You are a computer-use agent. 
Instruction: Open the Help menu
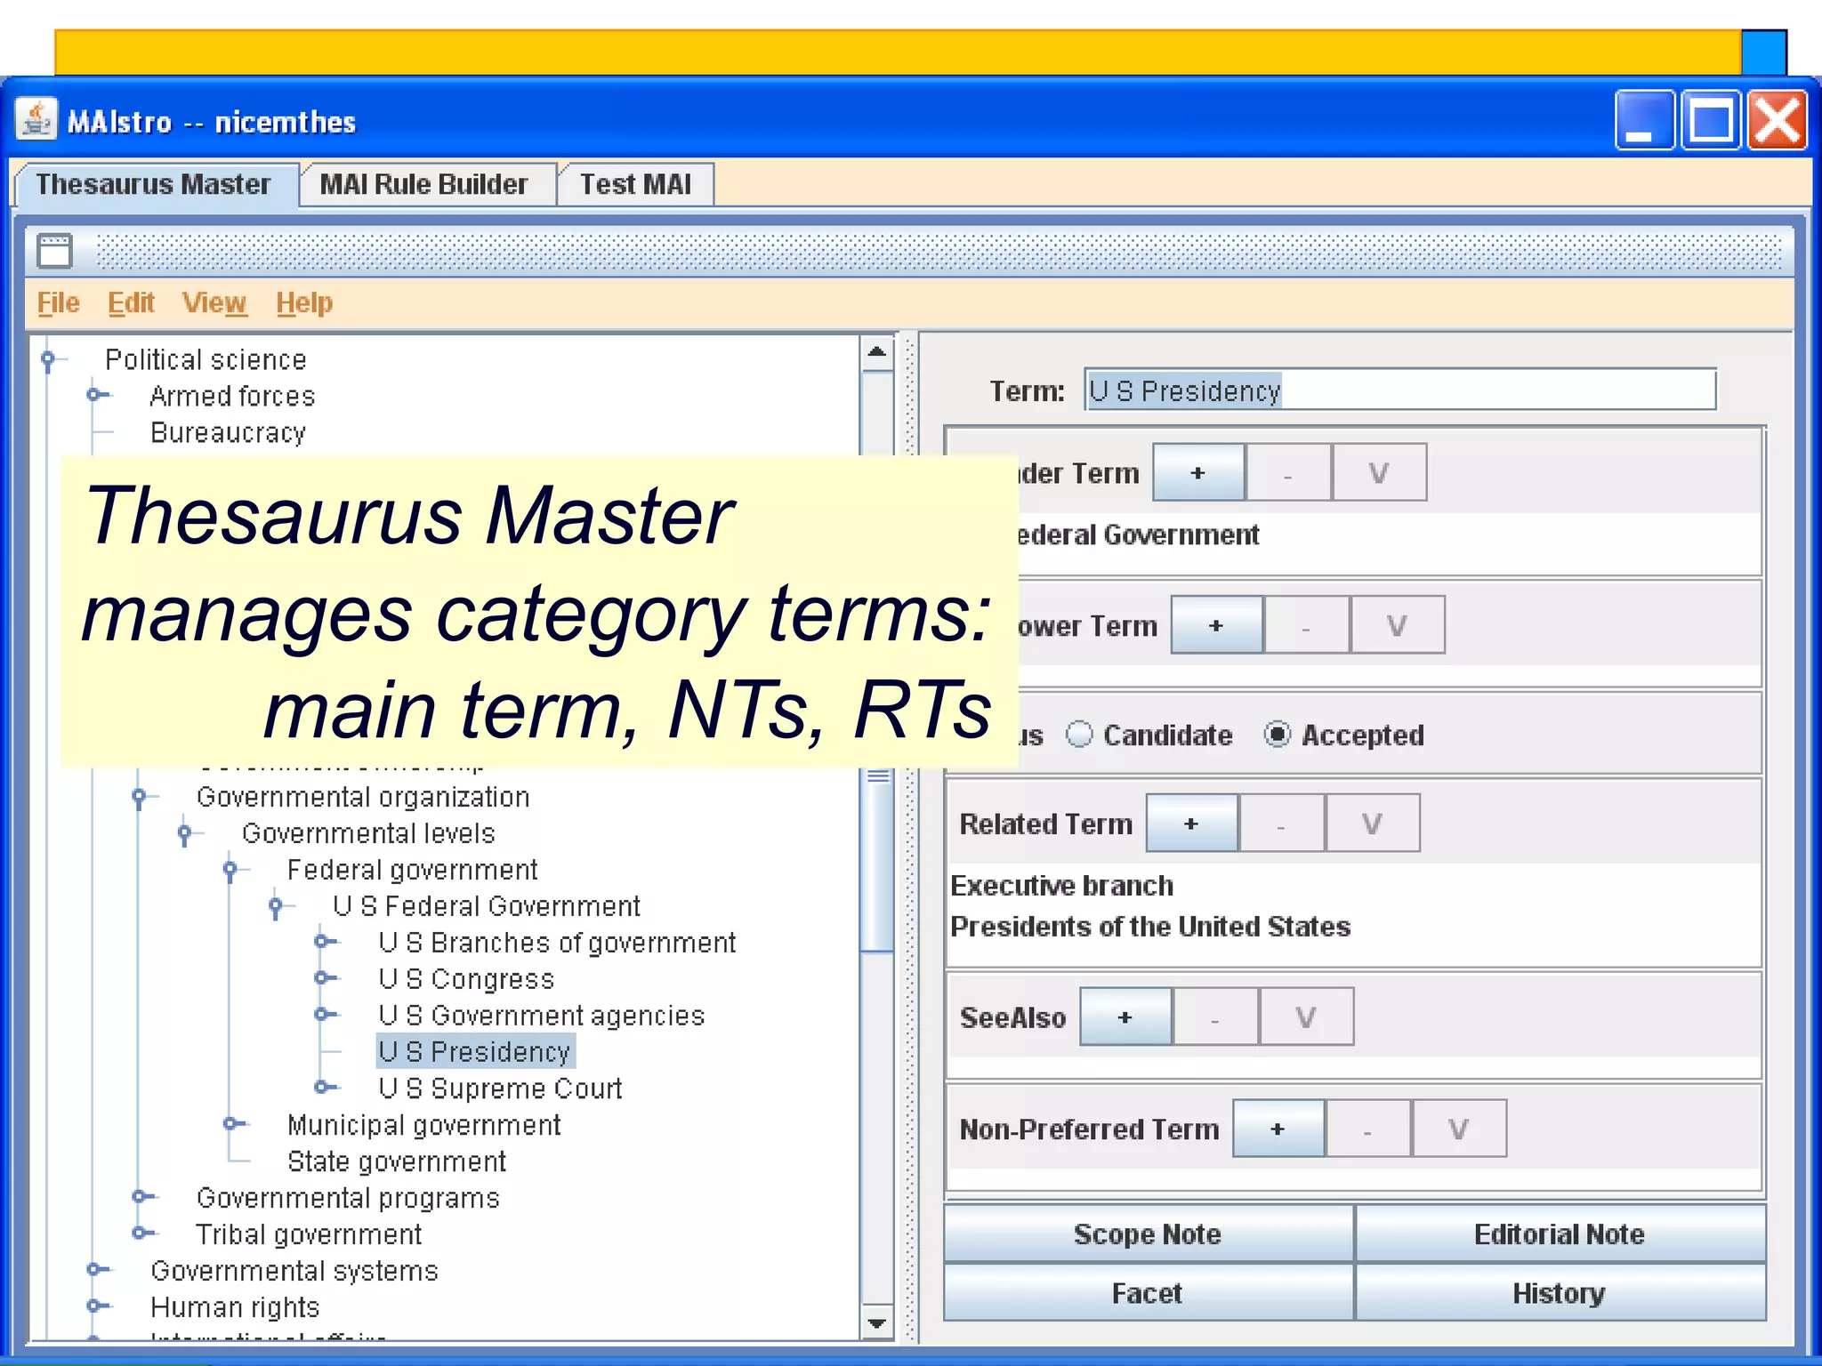tap(304, 303)
